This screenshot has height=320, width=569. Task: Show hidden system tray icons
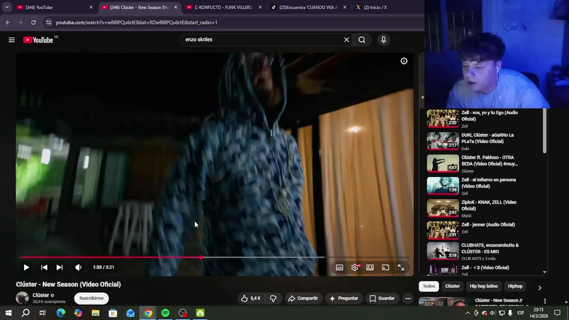pyautogui.click(x=467, y=313)
